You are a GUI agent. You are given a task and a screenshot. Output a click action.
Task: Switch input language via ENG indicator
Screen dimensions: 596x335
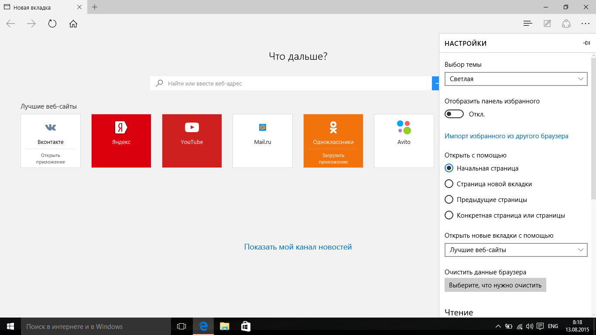click(x=553, y=326)
